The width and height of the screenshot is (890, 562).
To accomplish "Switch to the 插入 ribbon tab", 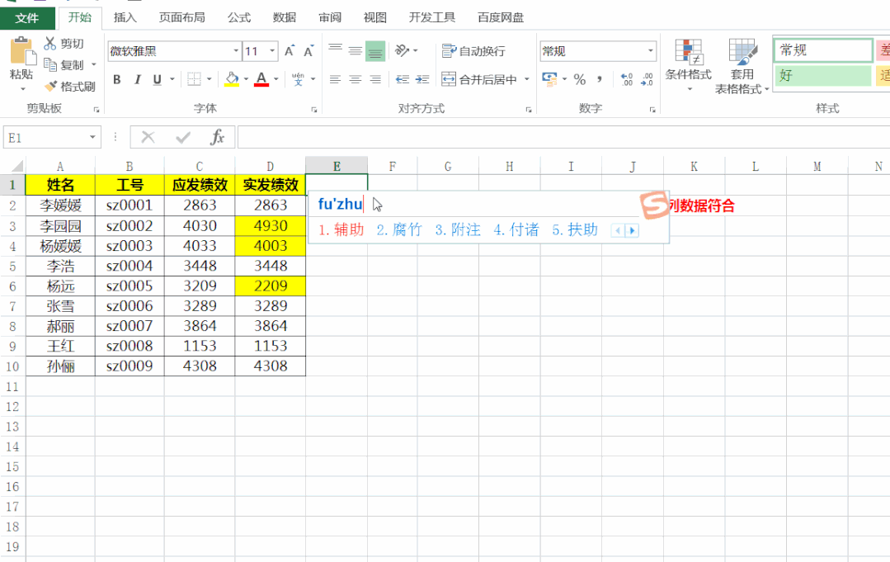I will pos(125,17).
